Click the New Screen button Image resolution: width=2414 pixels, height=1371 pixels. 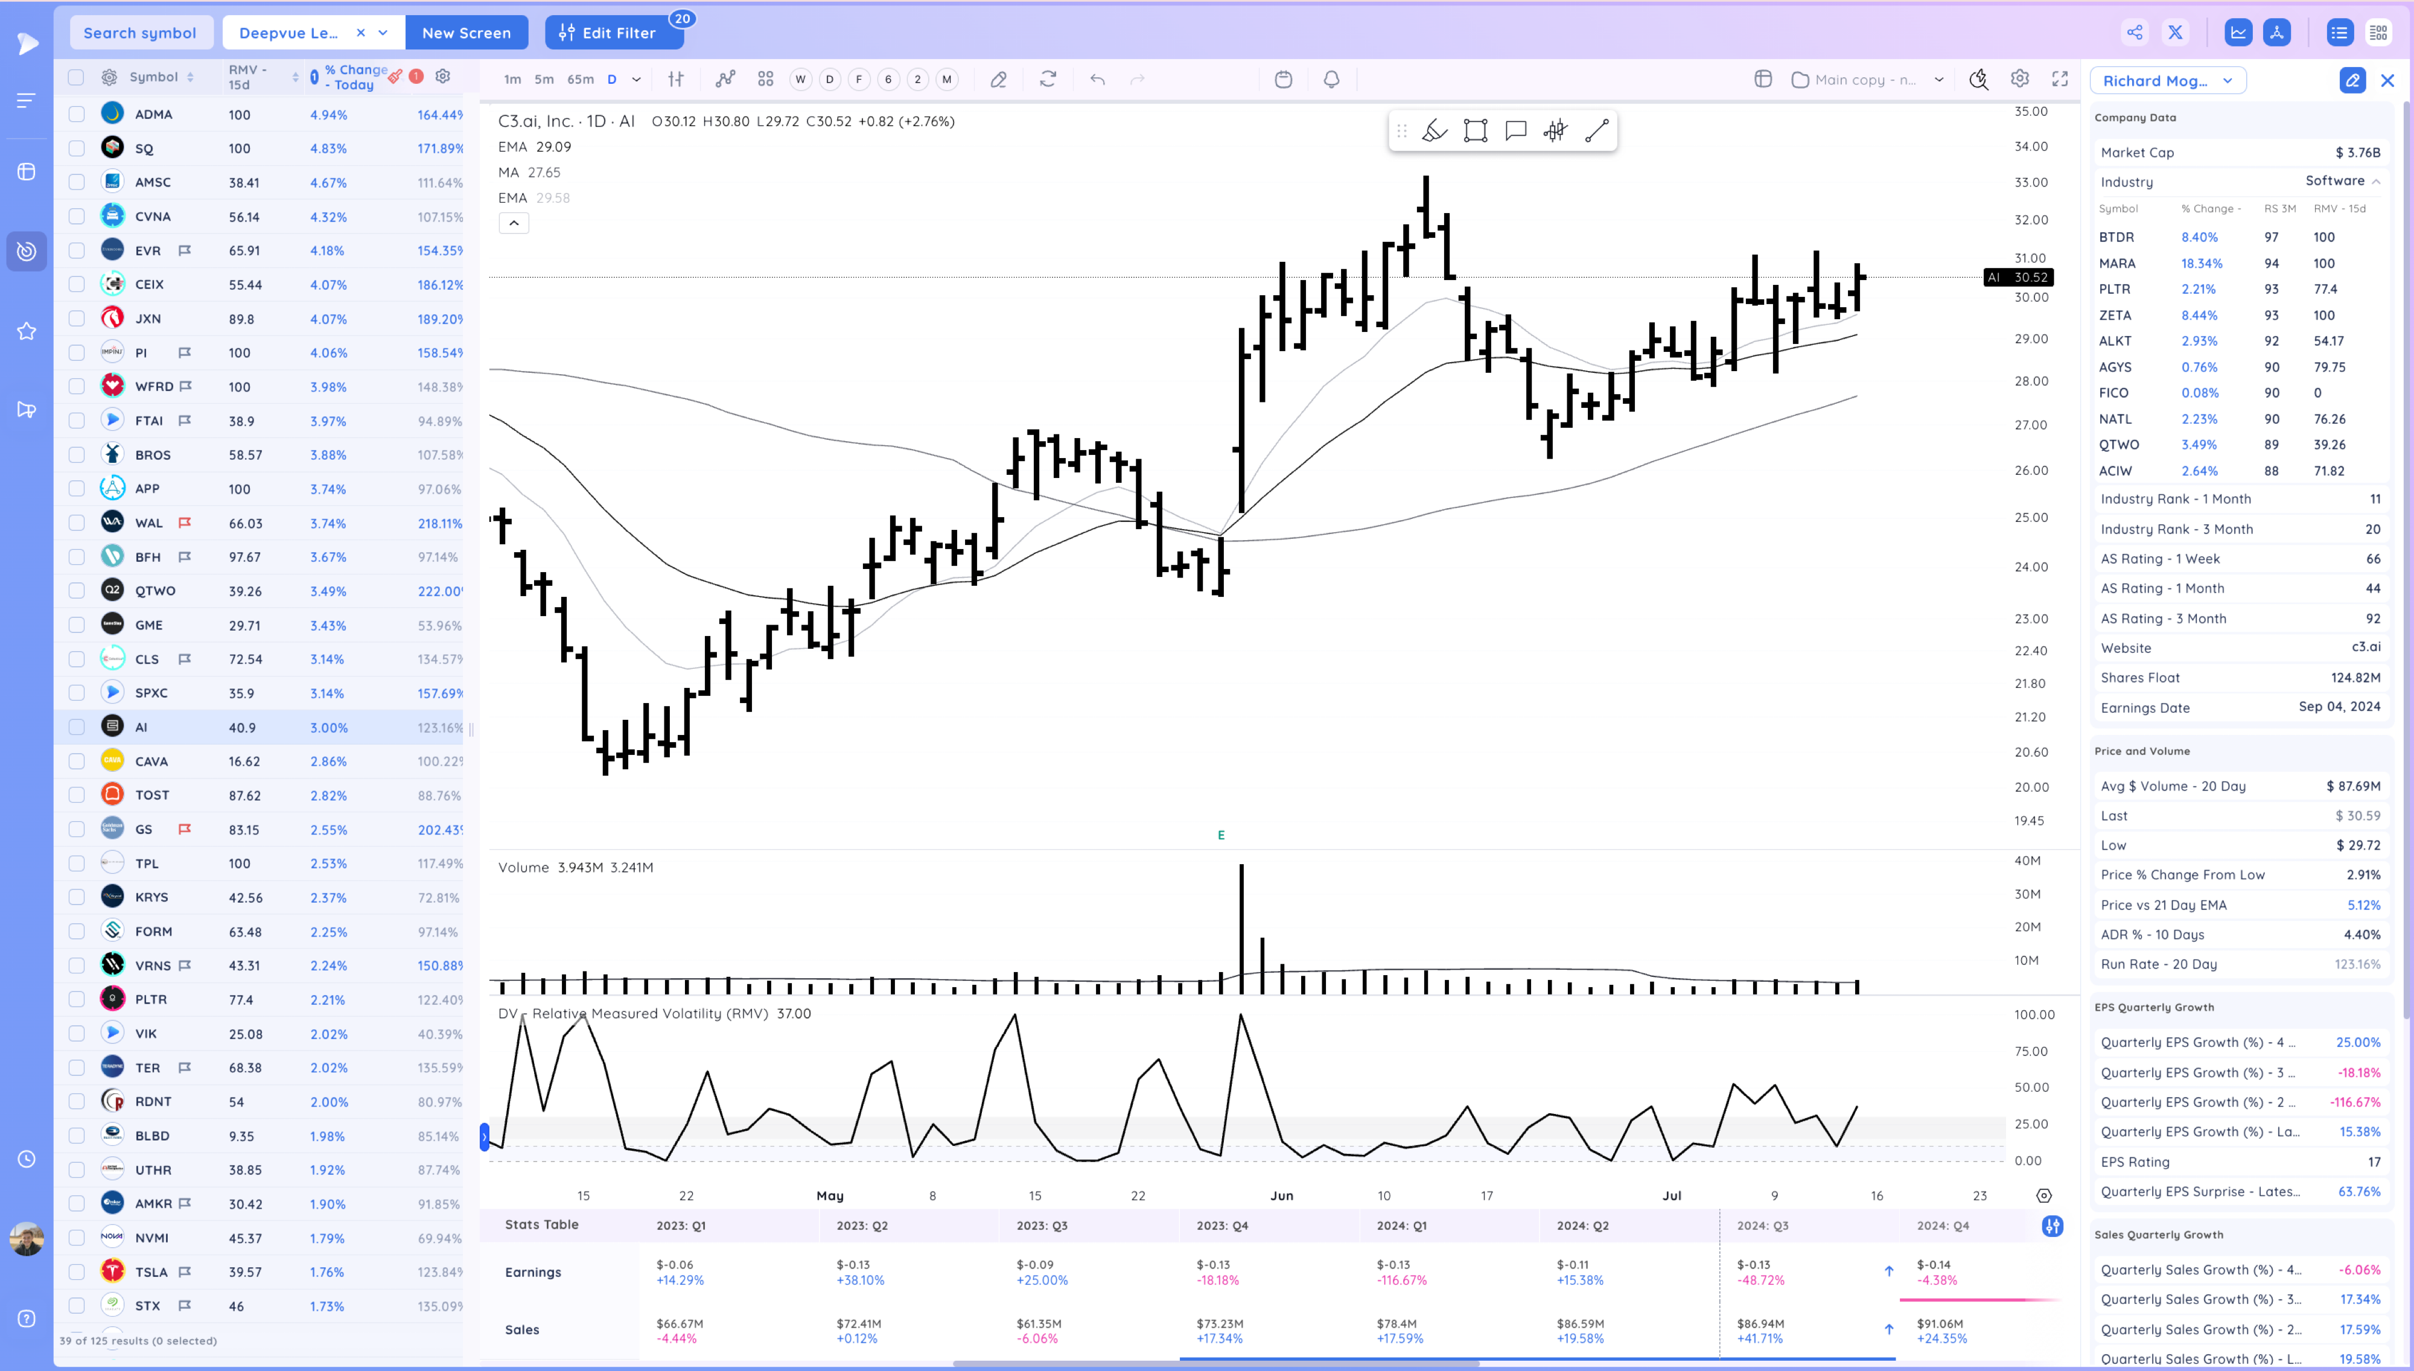pyautogui.click(x=466, y=33)
